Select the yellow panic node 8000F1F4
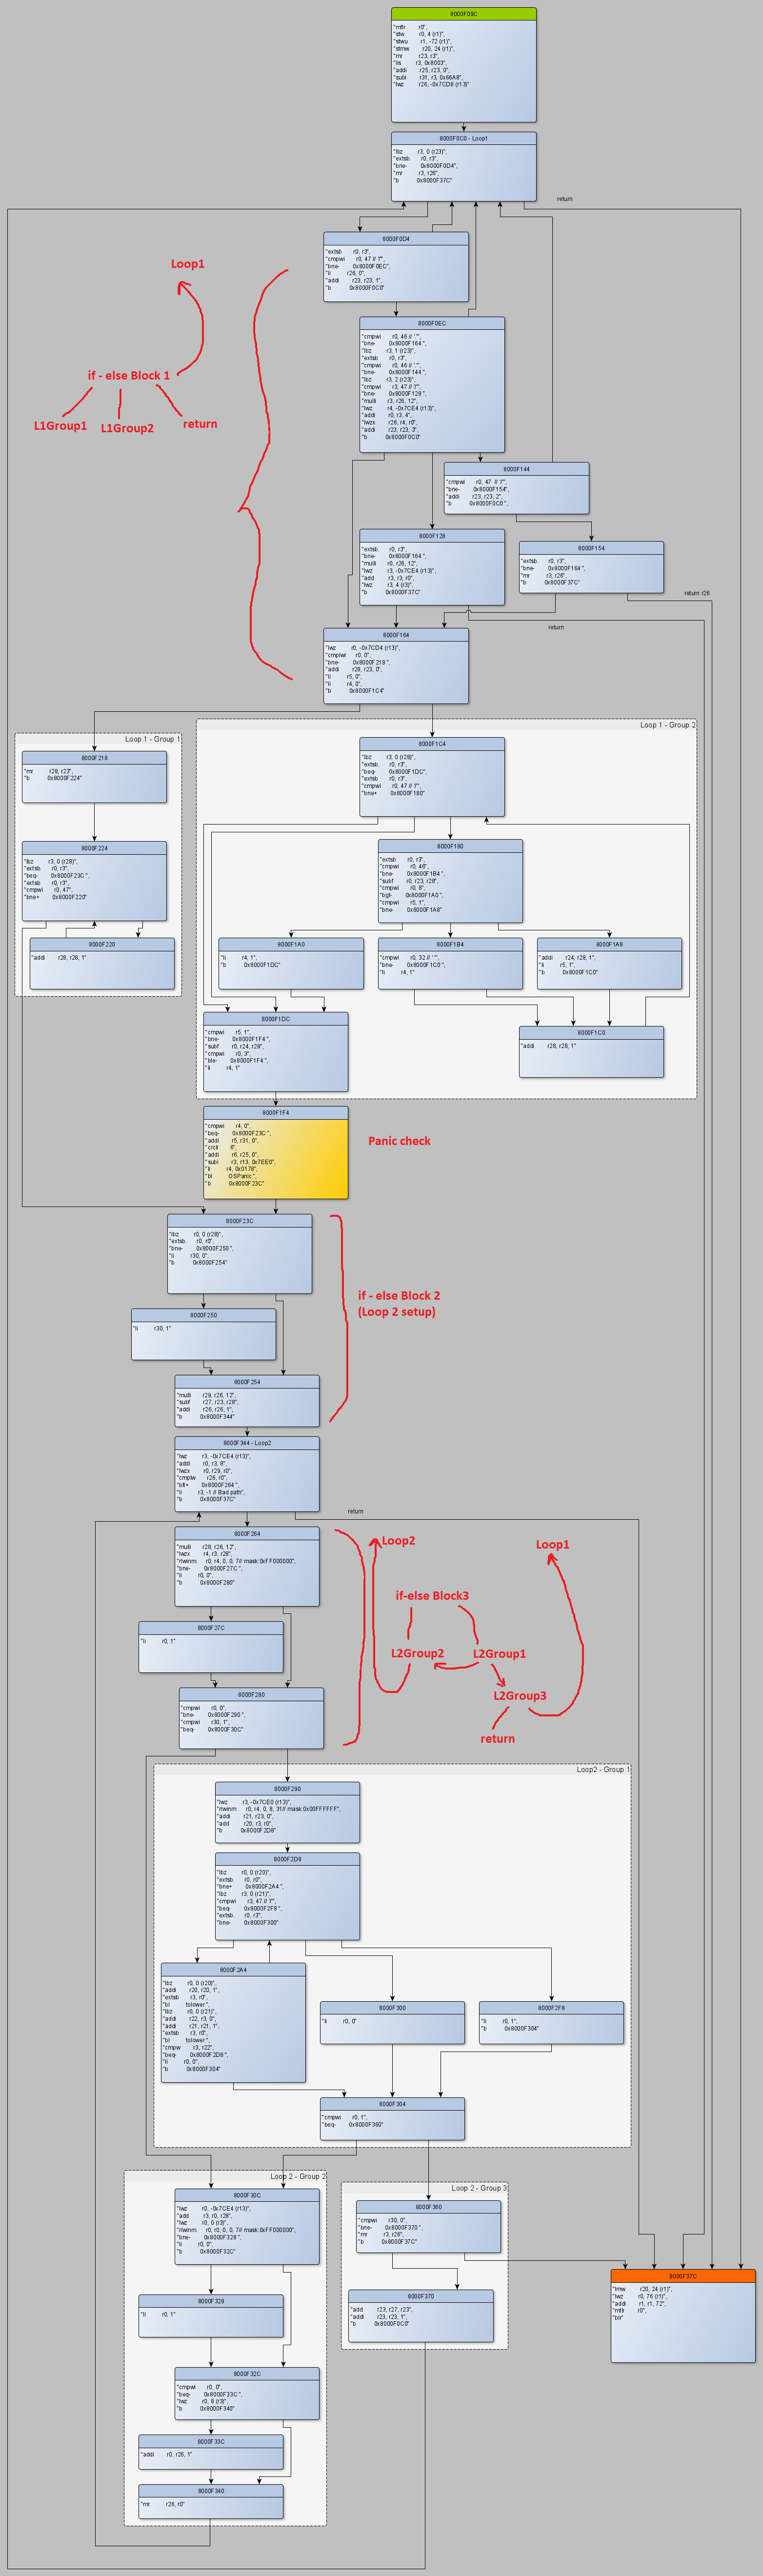This screenshot has width=763, height=2576. tap(276, 1152)
